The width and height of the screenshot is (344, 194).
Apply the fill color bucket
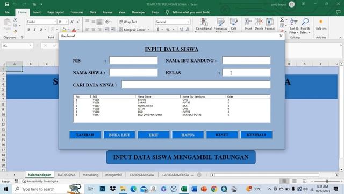[64, 30]
